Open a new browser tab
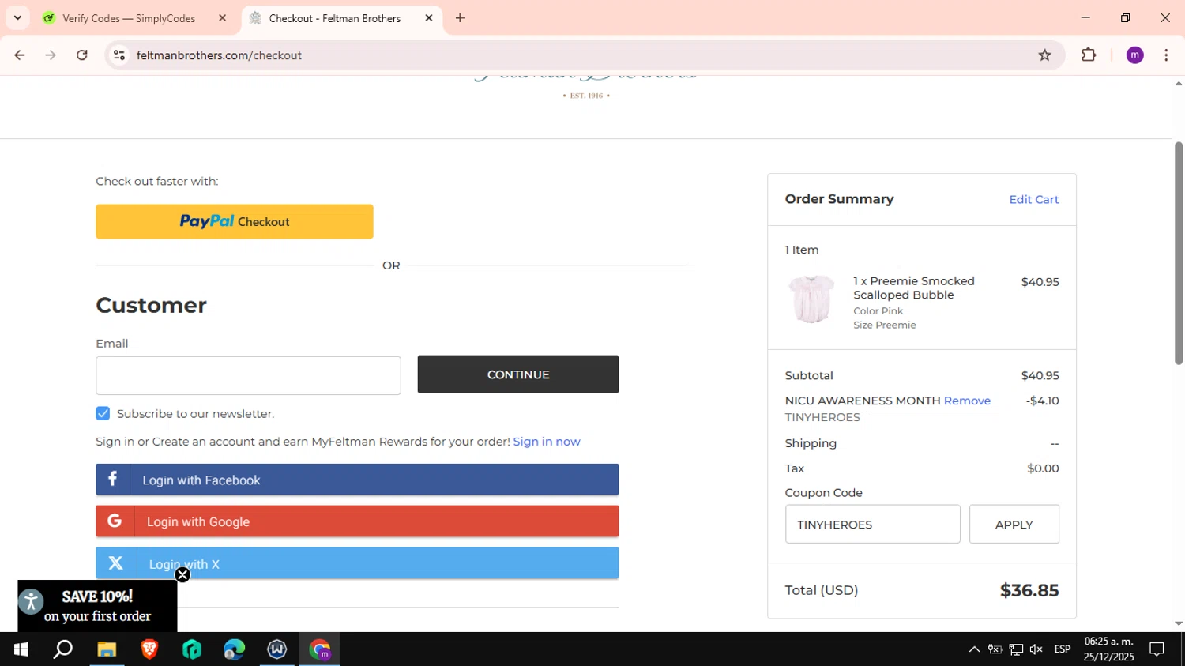The height and width of the screenshot is (666, 1185). (460, 17)
